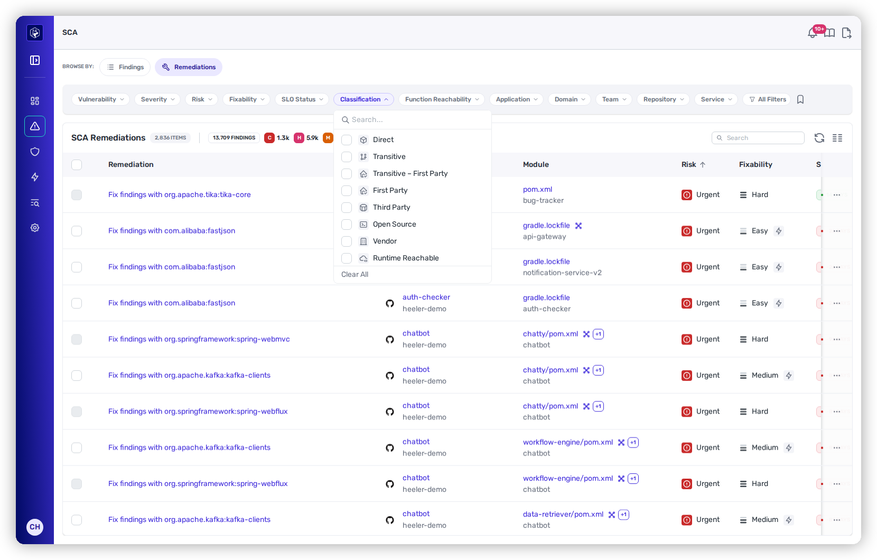Expand the Severity filter dropdown
The height and width of the screenshot is (560, 877).
[157, 99]
